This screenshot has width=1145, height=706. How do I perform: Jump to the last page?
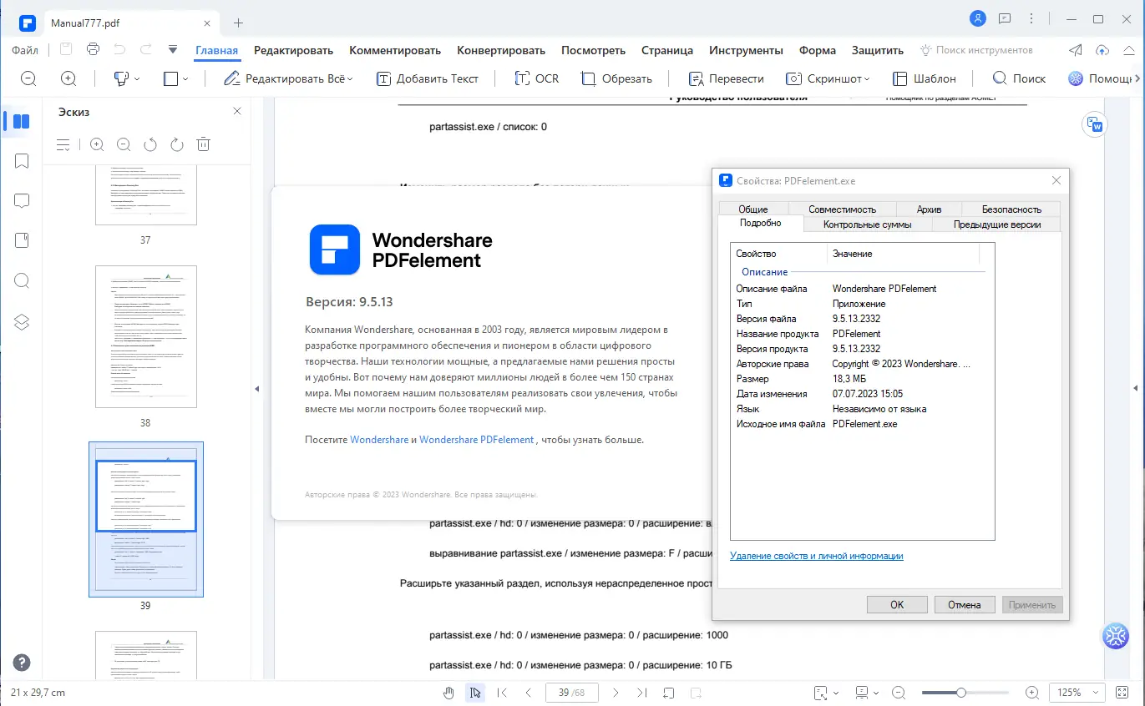pyautogui.click(x=641, y=693)
